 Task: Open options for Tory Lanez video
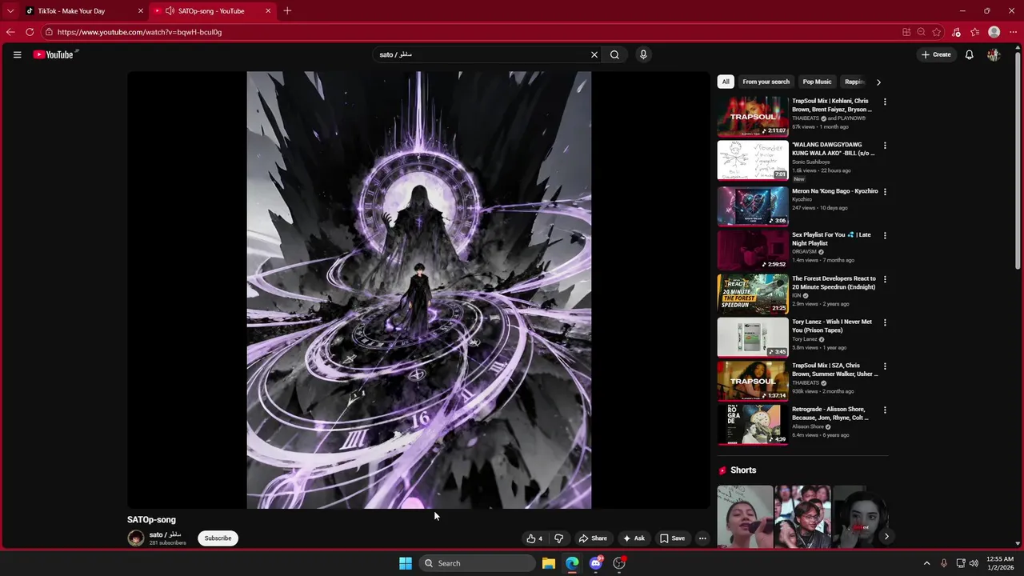point(885,322)
